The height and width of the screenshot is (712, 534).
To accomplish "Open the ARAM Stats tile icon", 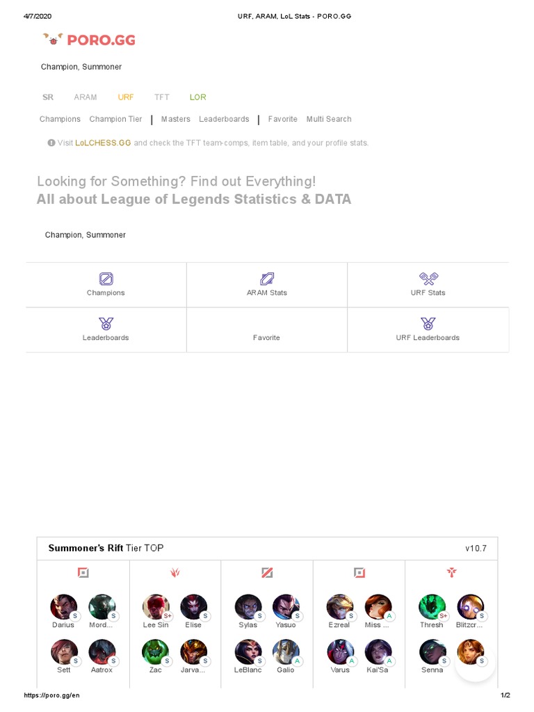I will coord(267,279).
